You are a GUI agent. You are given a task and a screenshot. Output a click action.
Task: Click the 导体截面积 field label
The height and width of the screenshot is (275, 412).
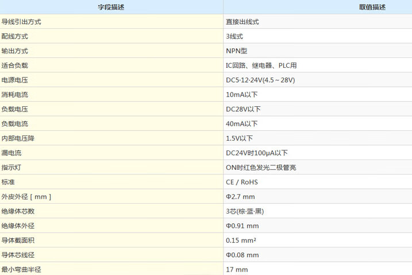[18, 241]
